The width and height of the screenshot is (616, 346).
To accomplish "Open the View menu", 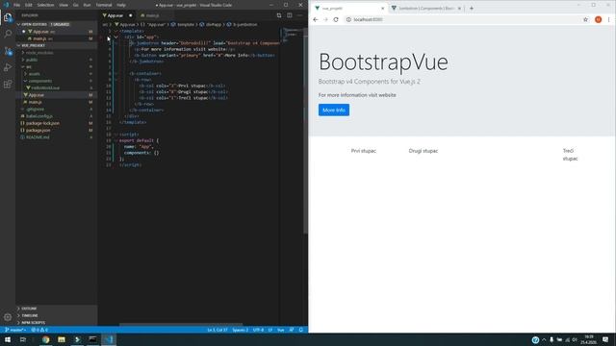I will 64,5.
